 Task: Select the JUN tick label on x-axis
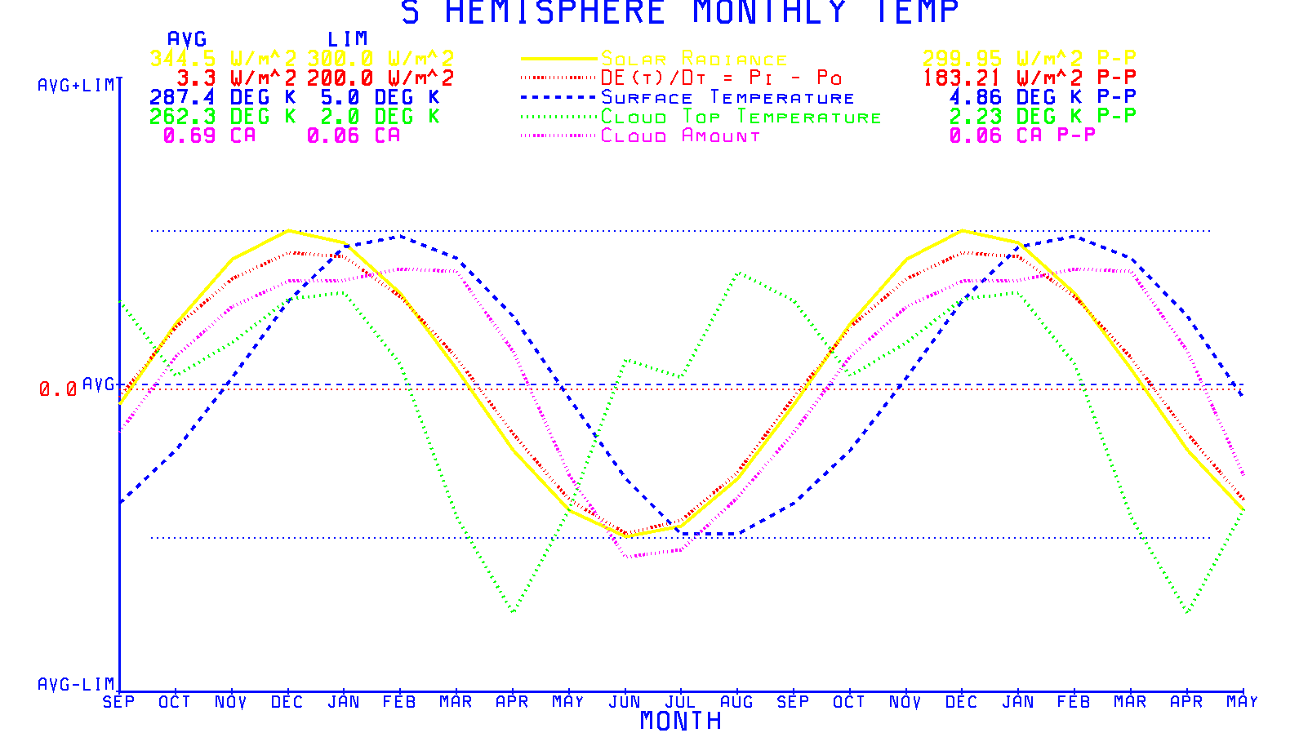625,702
